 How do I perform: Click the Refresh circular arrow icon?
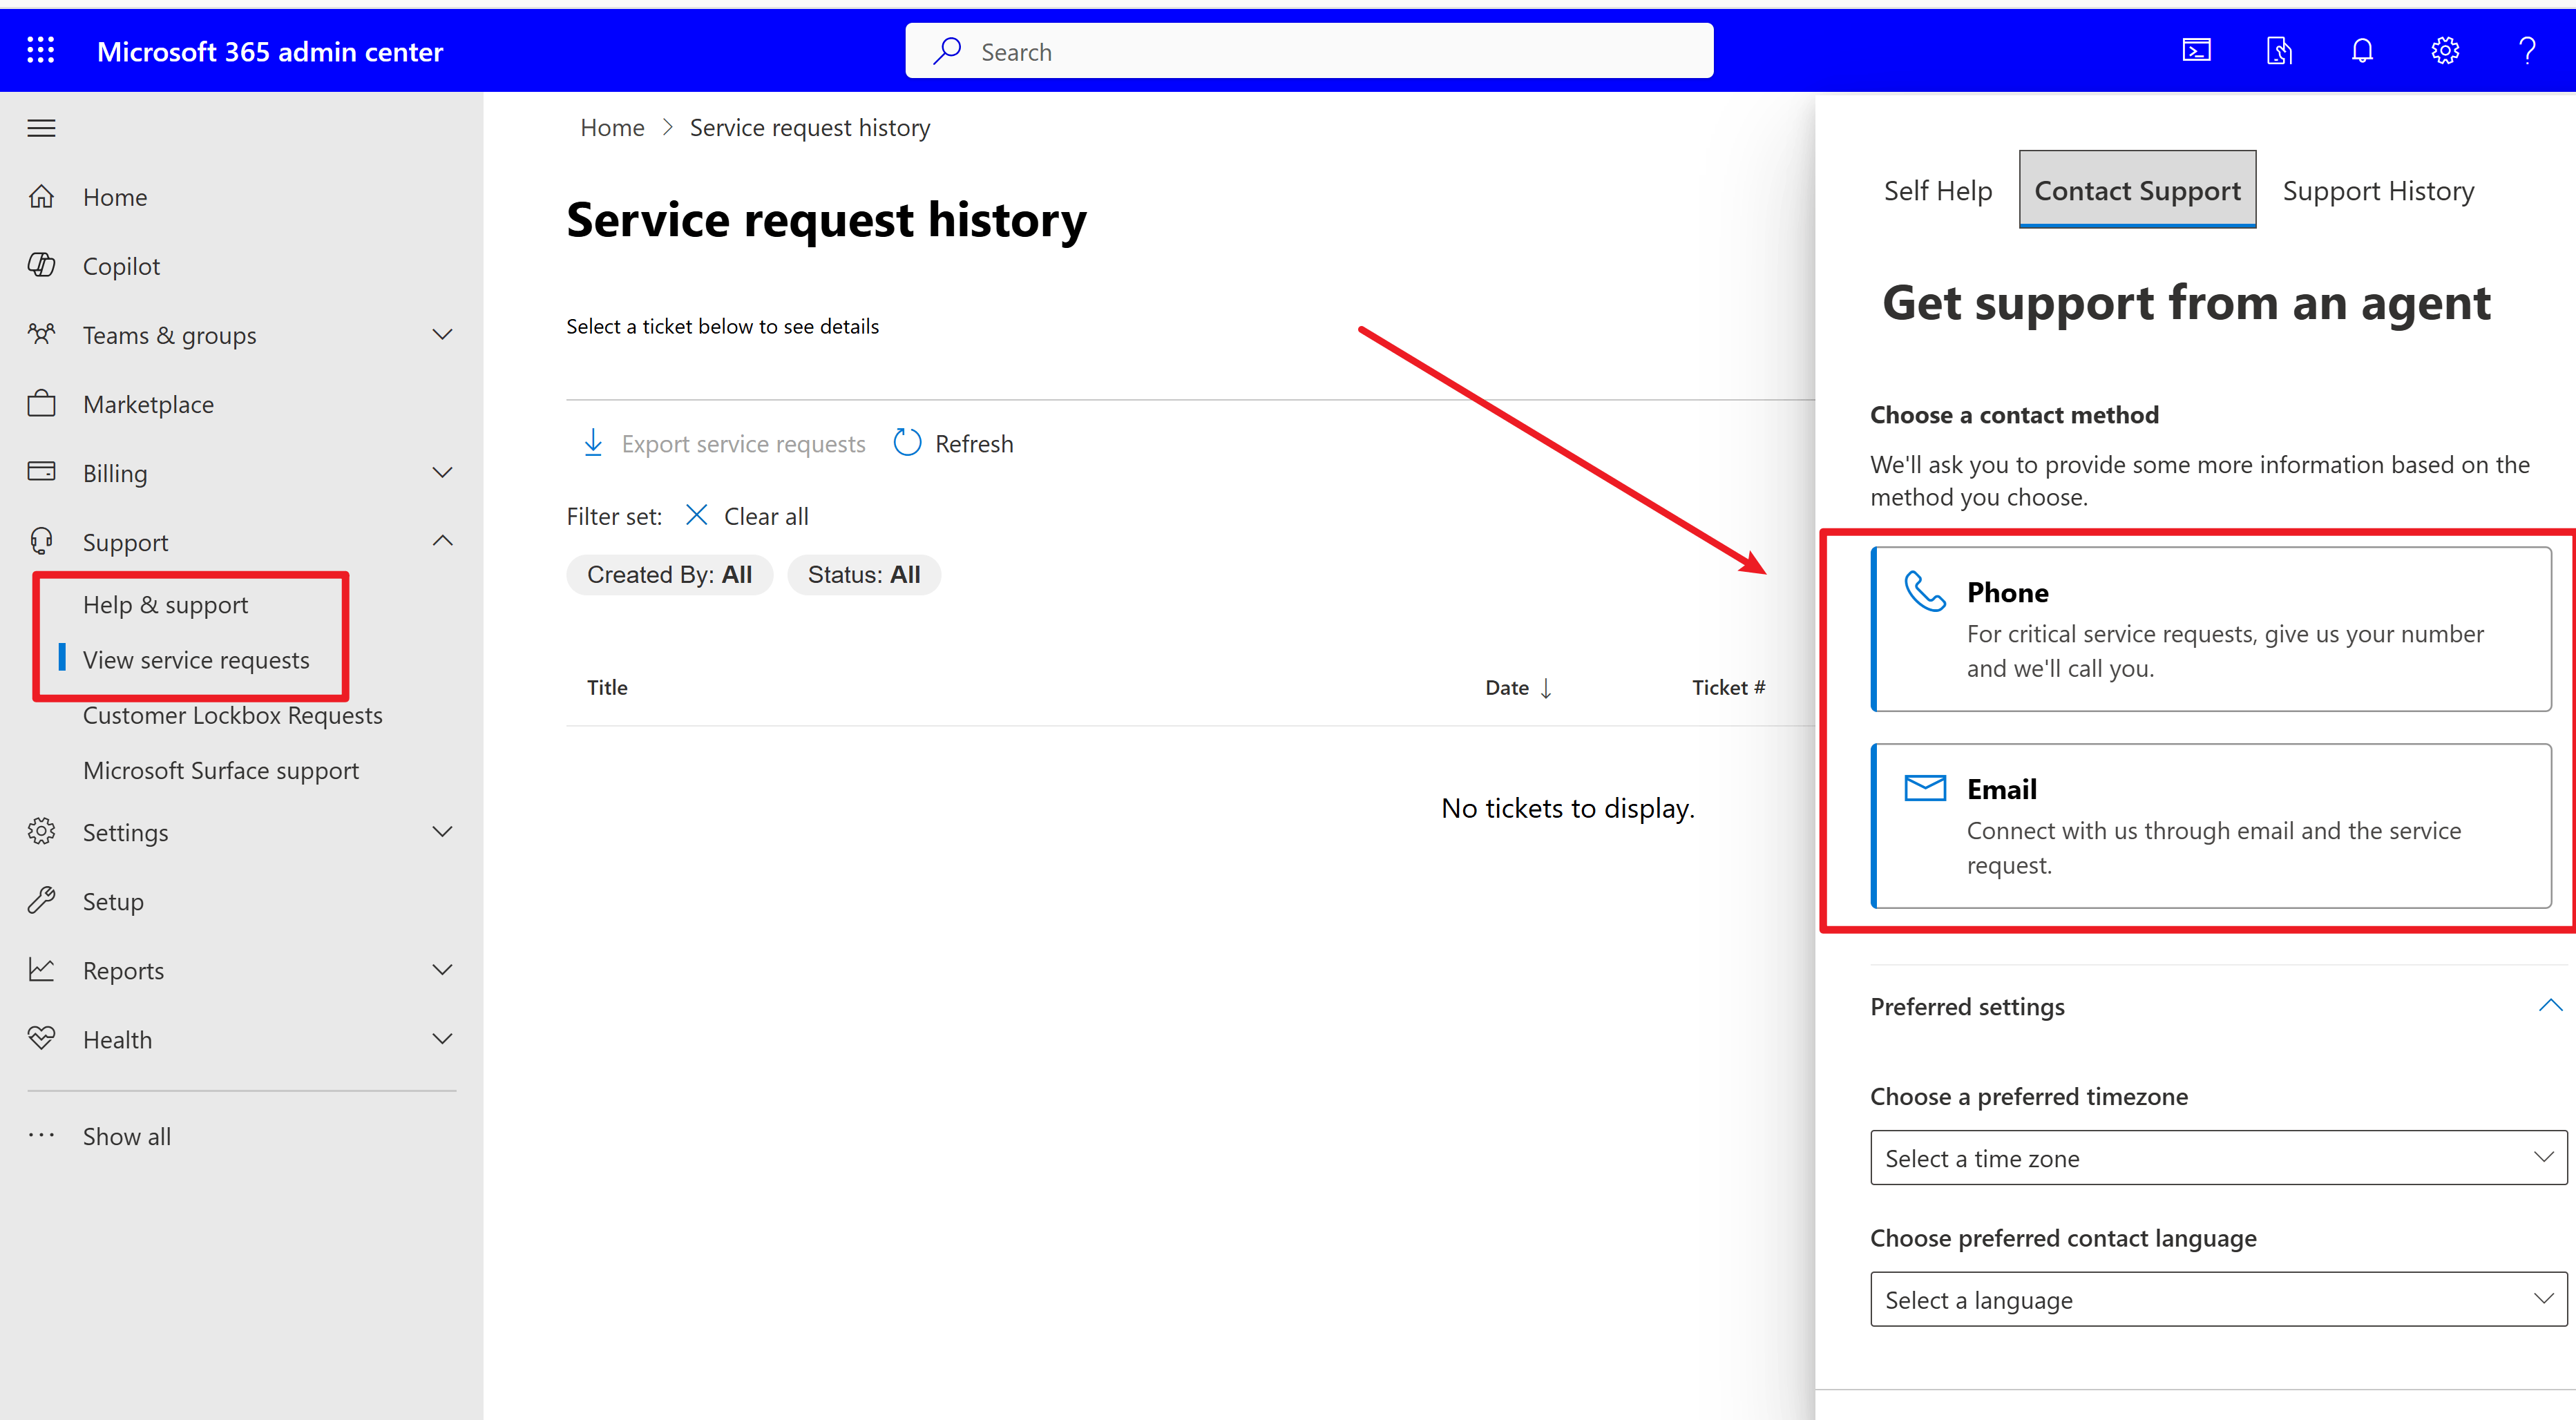point(907,442)
